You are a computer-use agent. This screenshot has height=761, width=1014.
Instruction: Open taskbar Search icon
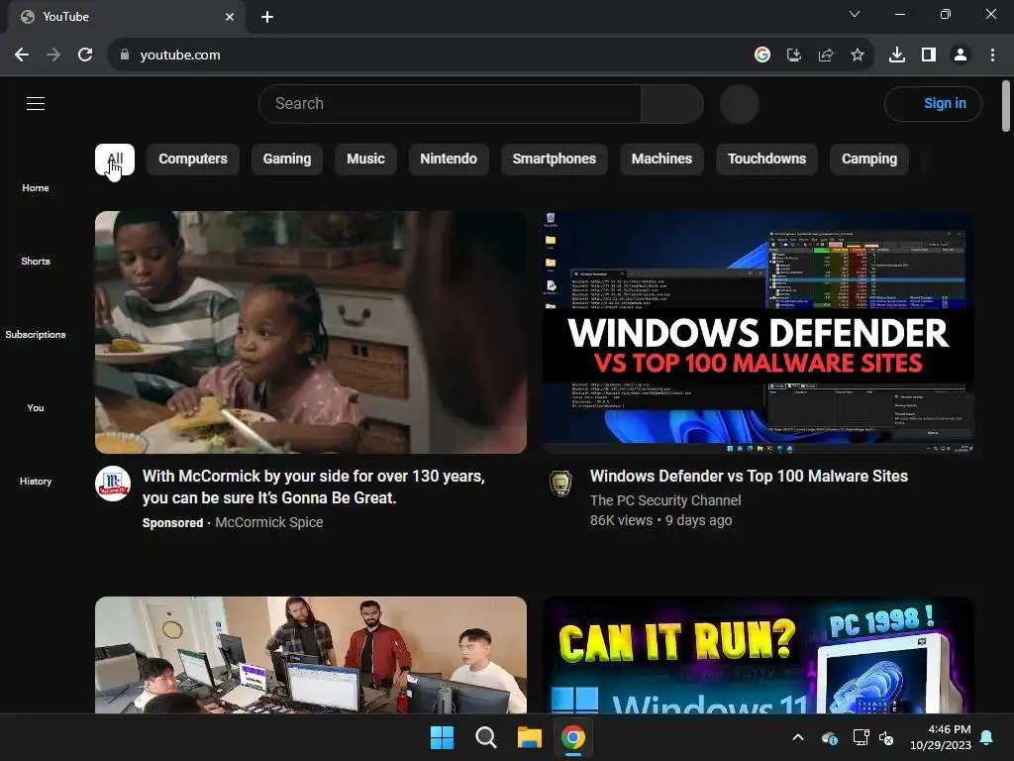[x=485, y=737]
